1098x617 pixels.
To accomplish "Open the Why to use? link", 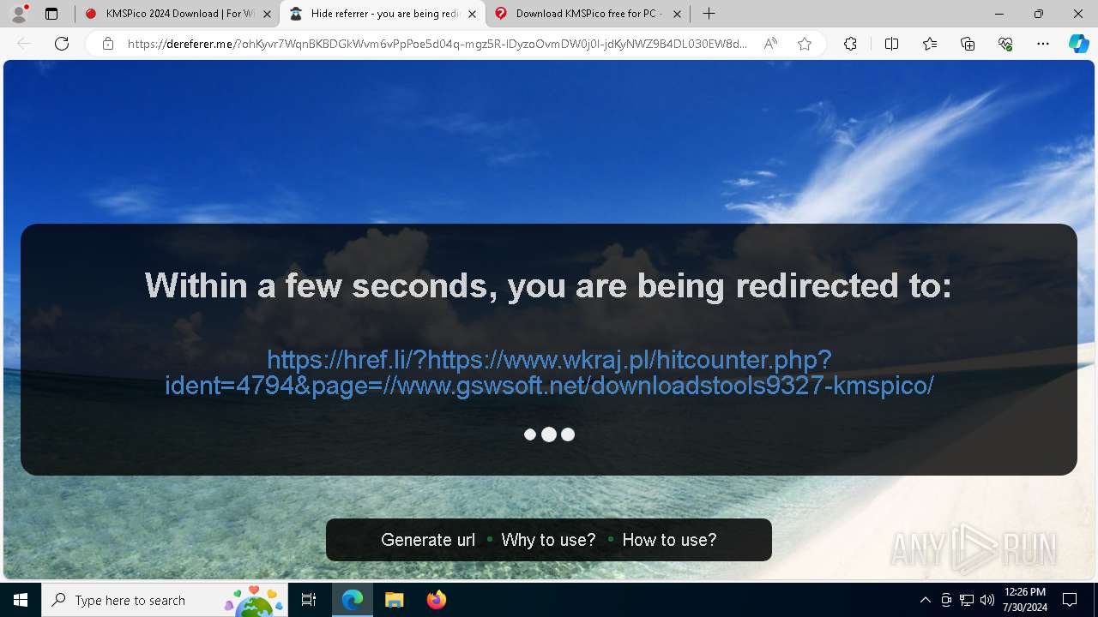I will [548, 540].
